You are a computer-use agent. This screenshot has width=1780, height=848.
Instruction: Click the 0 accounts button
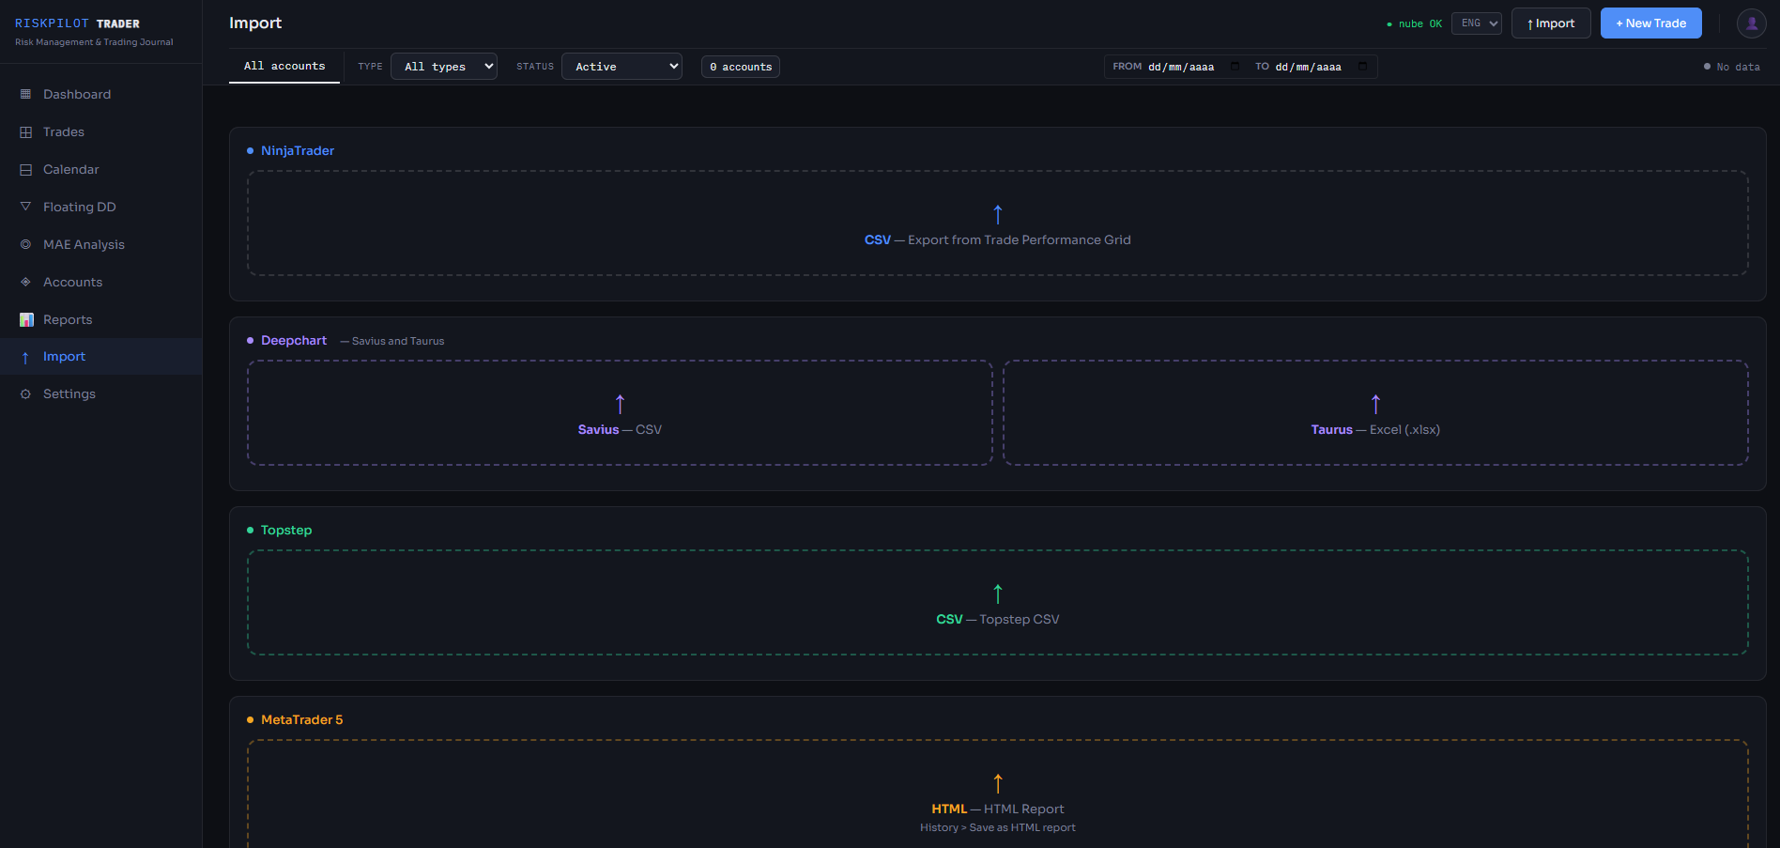click(x=740, y=67)
